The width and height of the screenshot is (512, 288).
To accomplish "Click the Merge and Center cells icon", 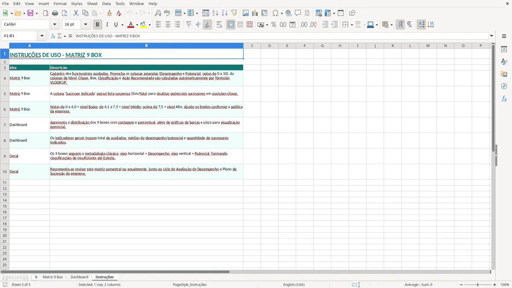I will click(231, 25).
